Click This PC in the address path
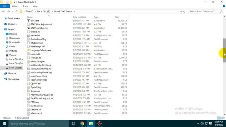This screenshot has width=226, height=127. pyautogui.click(x=30, y=11)
